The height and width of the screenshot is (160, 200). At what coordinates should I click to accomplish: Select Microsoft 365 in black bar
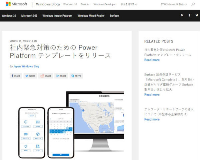point(29,16)
